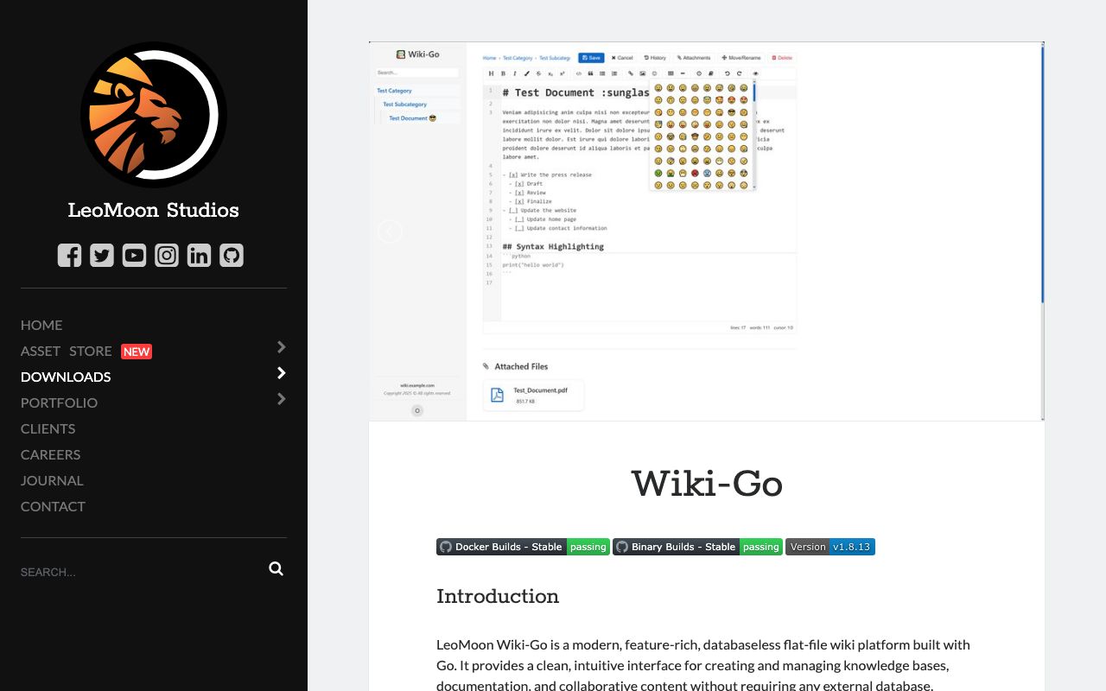Open the GitHub social icon in sidebar
Screen dimensions: 1106x691
[232, 255]
